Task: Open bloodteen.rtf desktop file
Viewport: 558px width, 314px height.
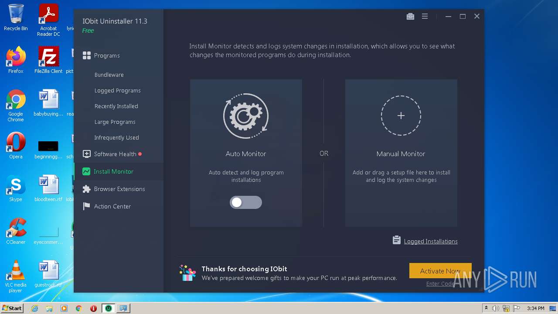Action: [48, 188]
